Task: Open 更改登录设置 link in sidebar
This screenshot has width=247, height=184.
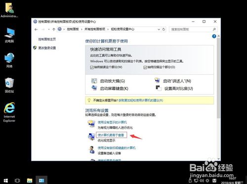Action: [47, 48]
